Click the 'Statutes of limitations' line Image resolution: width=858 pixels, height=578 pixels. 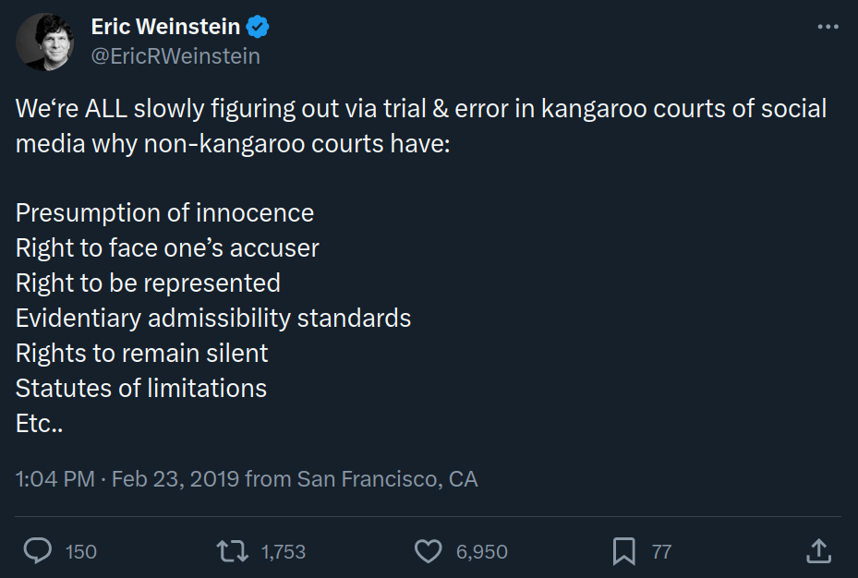coord(141,389)
